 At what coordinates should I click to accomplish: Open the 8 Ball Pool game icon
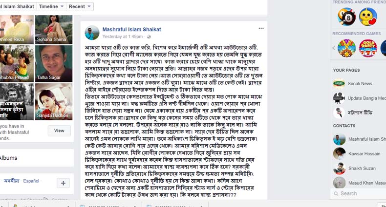346,17
